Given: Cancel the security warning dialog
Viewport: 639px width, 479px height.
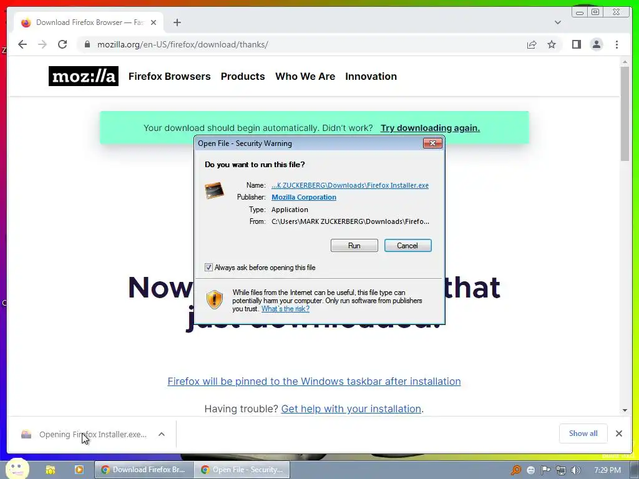Looking at the screenshot, I should [407, 246].
